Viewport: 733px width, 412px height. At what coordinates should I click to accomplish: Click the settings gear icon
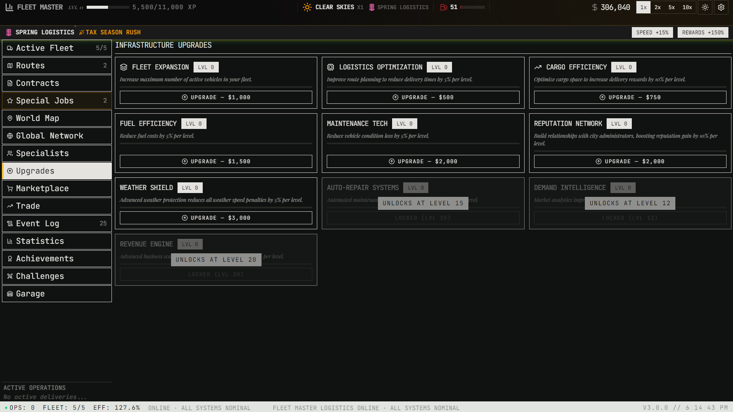[721, 7]
